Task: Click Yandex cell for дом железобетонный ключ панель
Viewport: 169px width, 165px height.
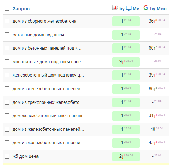Action: tap(126, 116)
